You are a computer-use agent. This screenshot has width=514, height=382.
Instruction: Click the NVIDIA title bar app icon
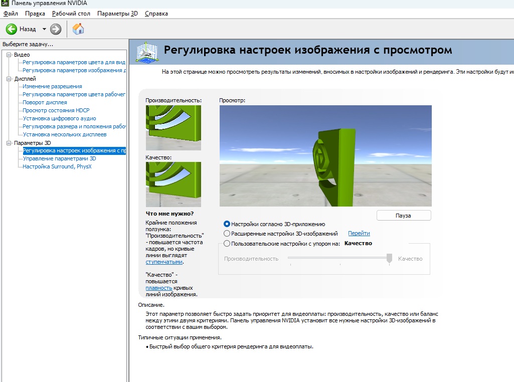coord(5,4)
